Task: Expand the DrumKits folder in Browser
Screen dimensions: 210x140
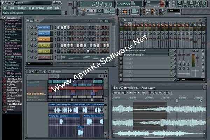Action: click(x=10, y=31)
